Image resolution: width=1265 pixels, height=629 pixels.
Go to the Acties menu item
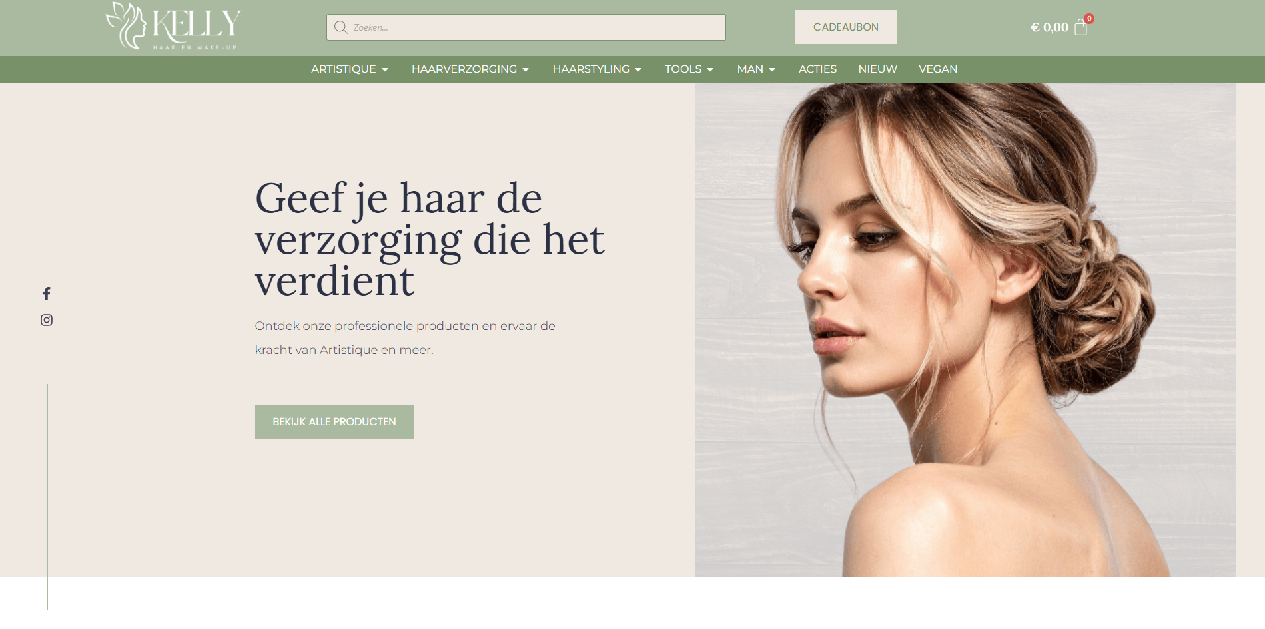click(817, 69)
